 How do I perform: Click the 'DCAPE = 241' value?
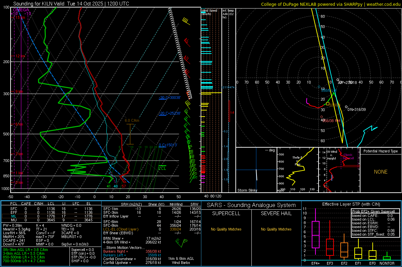pos(14,240)
